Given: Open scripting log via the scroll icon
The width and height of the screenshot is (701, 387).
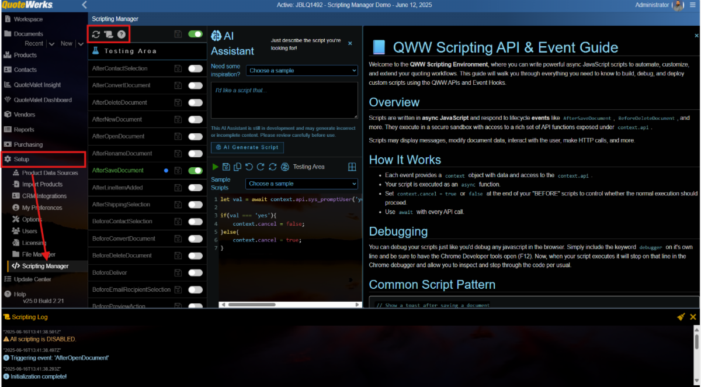Looking at the screenshot, I should point(109,34).
